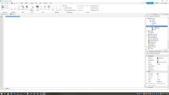Viewport: 169px width, 95px height.
Task: Select ServerStorage in Explorer
Action: [x=153, y=42]
